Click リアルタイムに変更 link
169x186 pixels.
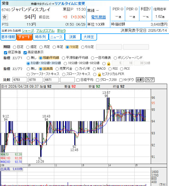tap(70, 3)
